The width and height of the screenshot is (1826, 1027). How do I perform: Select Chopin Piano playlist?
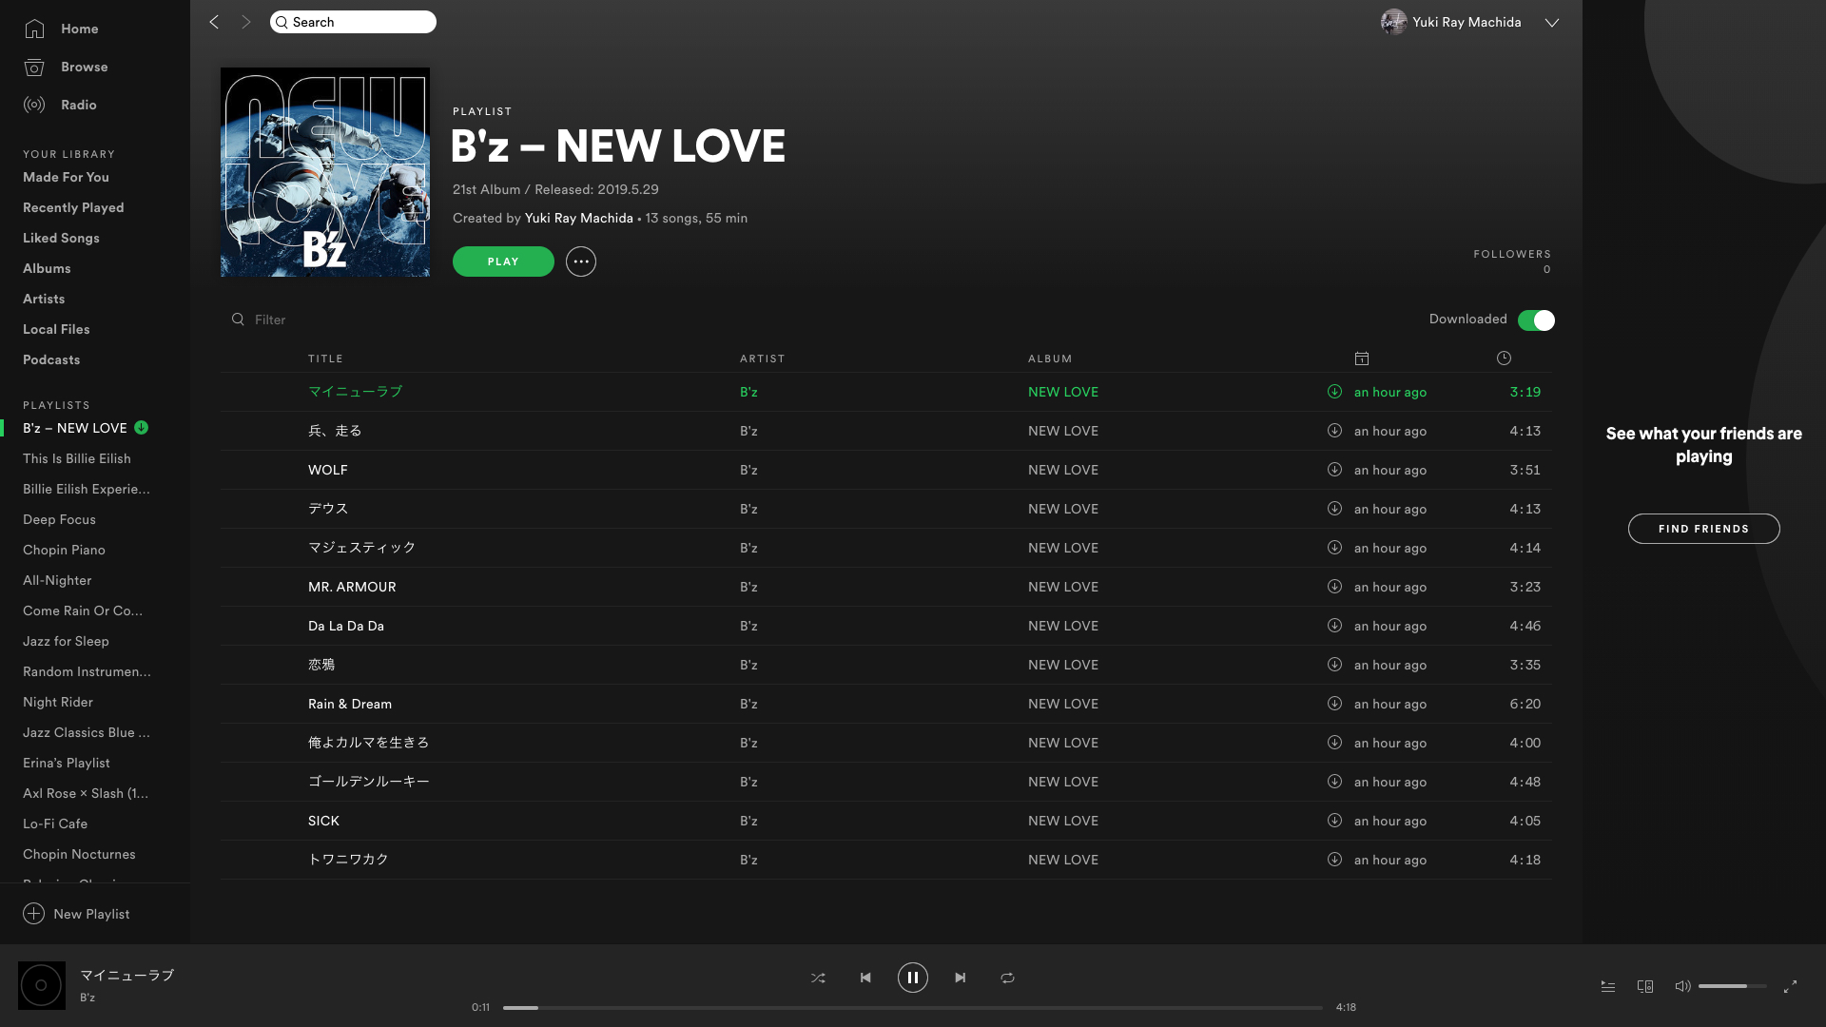coord(64,550)
